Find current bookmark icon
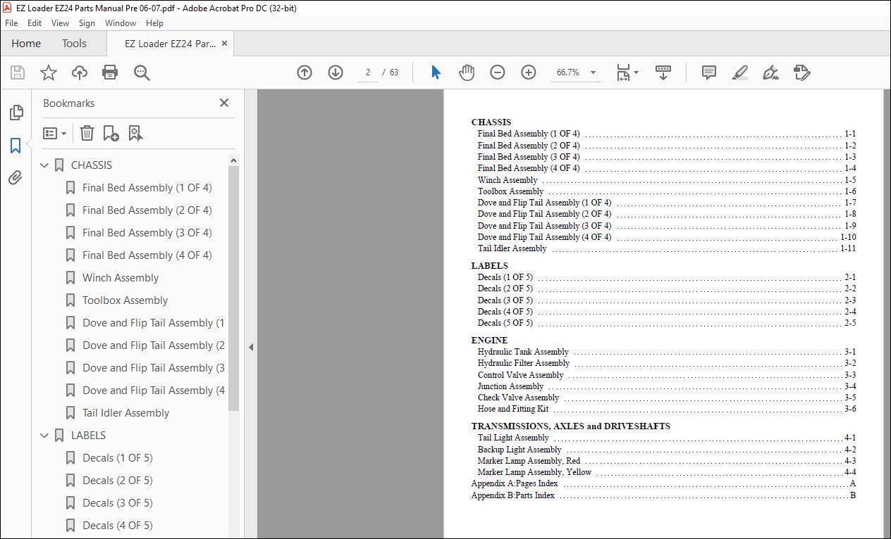891x539 pixels. tap(136, 133)
